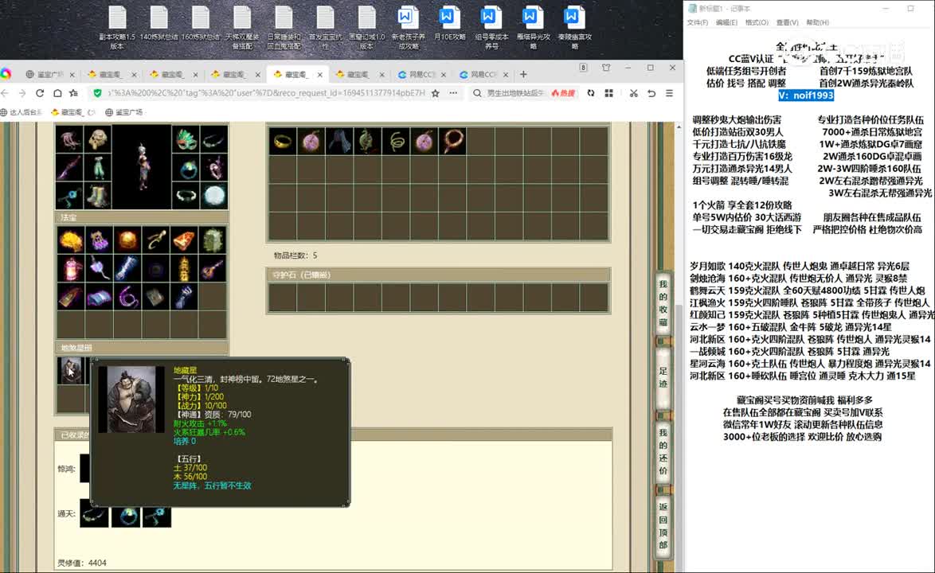The image size is (935, 573).
Task: Click the highlighted V: noif1993 text in Notepad
Action: 806,95
